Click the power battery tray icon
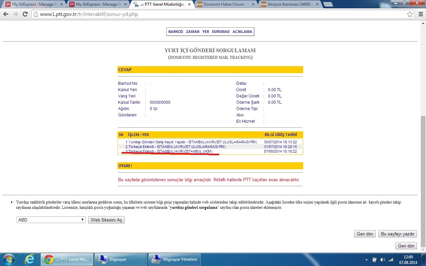 pos(374,260)
